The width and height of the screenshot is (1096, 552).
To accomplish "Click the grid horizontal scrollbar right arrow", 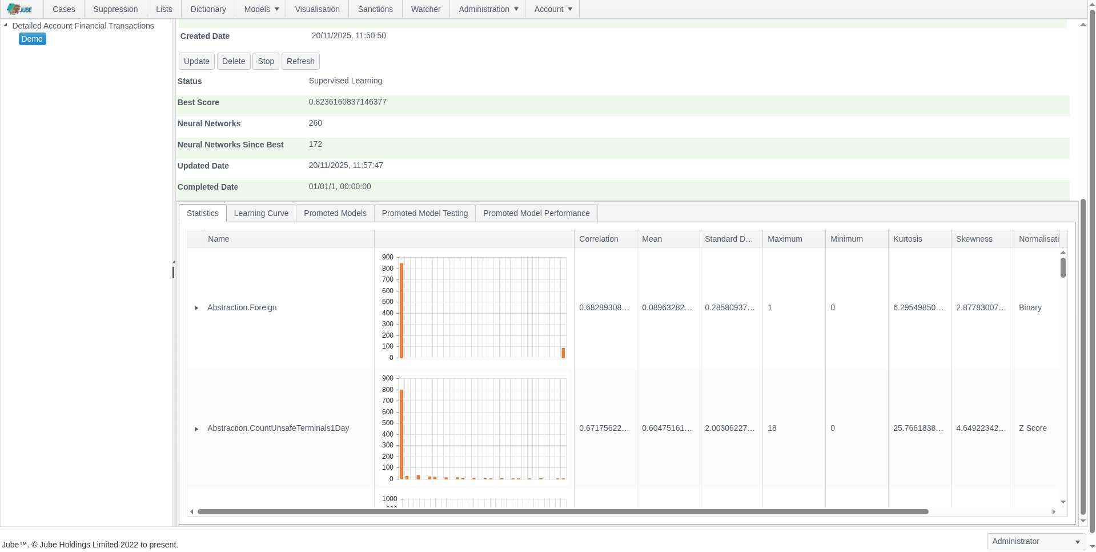I will tap(1054, 512).
